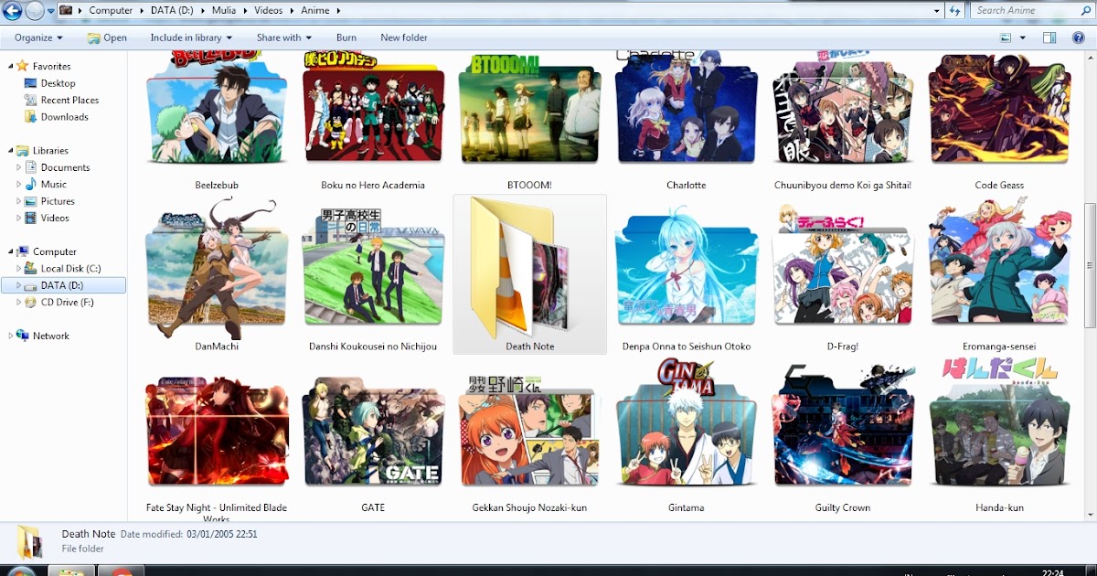The image size is (1097, 576).
Task: Click the refresh arrow in the address bar
Action: [953, 10]
